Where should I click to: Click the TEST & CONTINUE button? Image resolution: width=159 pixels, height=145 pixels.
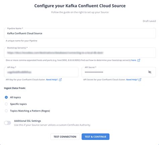point(96,137)
